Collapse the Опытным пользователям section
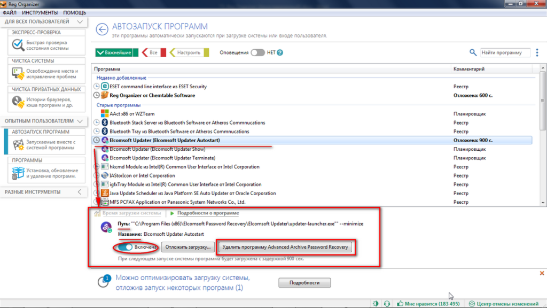Screen dimensions: 547x308 pos(80,121)
